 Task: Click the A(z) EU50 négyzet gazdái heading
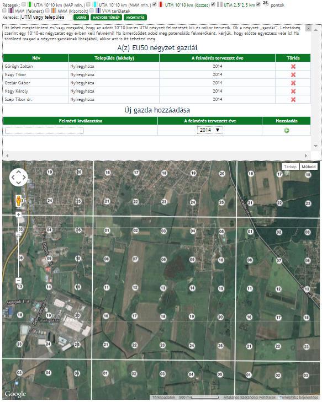point(157,47)
